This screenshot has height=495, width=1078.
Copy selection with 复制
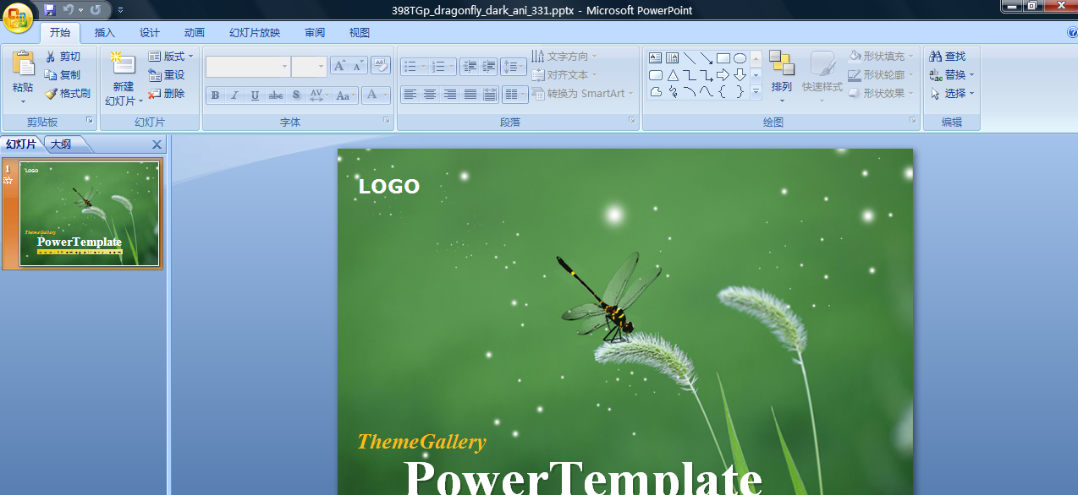[63, 75]
